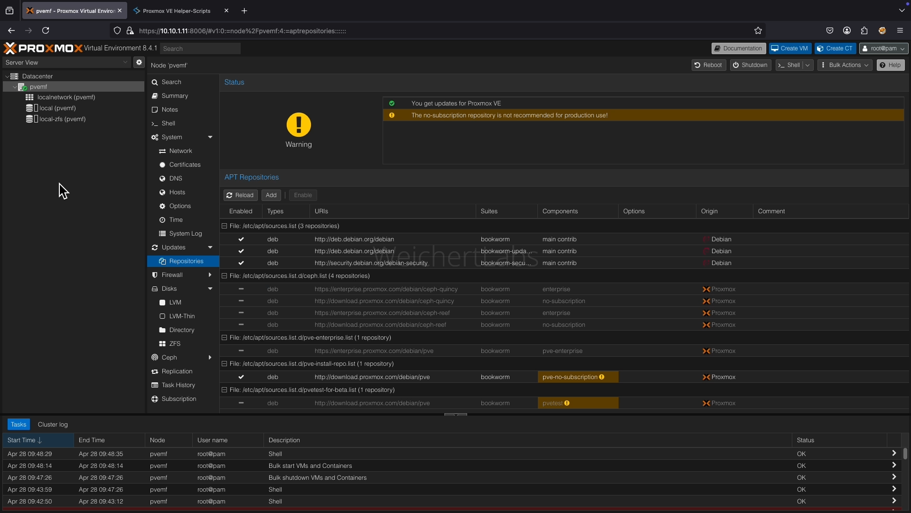
Task: Select the local-zfs (pvemf) storage
Action: coord(62,119)
